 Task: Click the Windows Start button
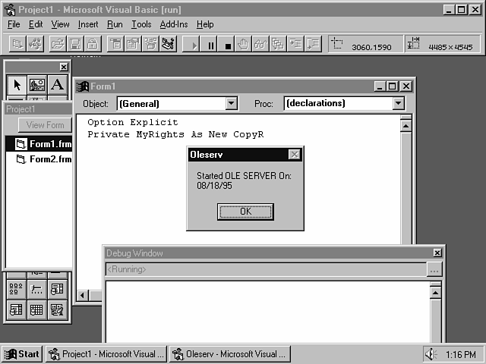[x=22, y=353]
